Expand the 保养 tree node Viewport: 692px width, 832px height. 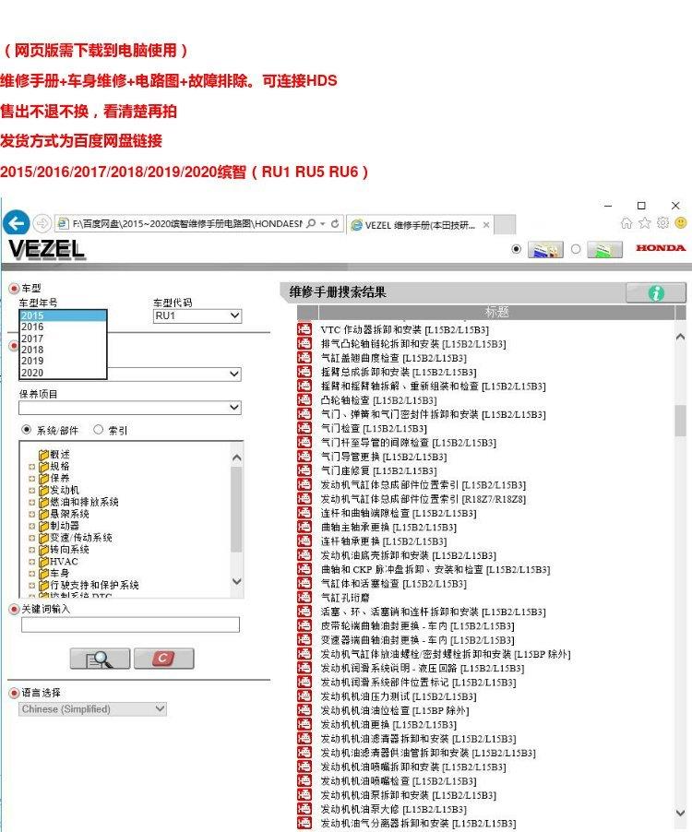32,479
